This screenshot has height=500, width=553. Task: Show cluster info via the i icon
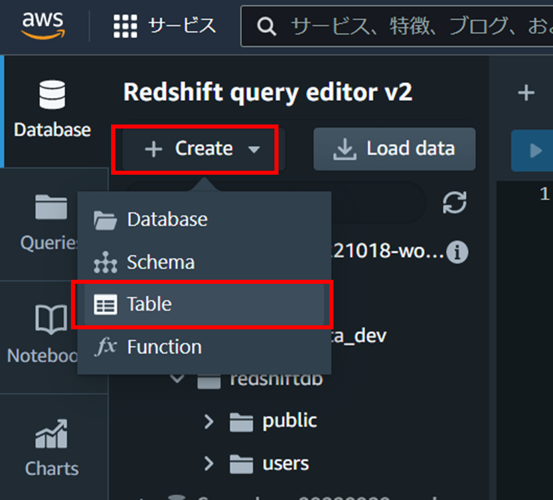coord(457,252)
